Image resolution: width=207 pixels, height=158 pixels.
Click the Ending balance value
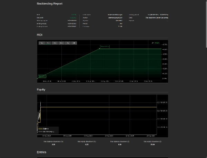(72, 27)
